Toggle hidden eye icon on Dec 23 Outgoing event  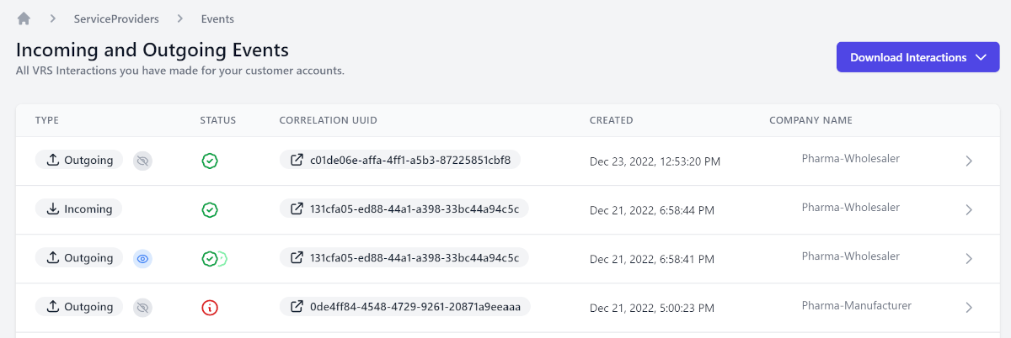tap(143, 160)
